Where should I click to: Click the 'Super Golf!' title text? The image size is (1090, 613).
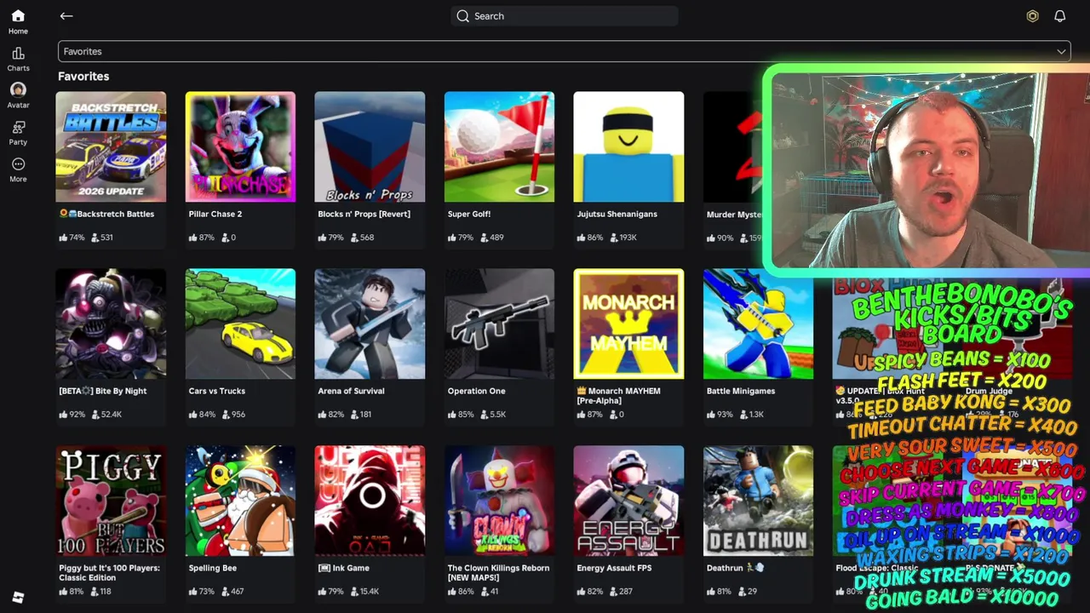(469, 214)
